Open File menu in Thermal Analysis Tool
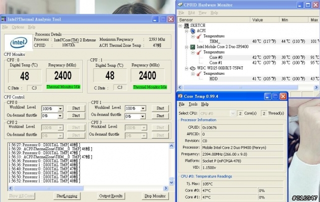 (x=5, y=27)
